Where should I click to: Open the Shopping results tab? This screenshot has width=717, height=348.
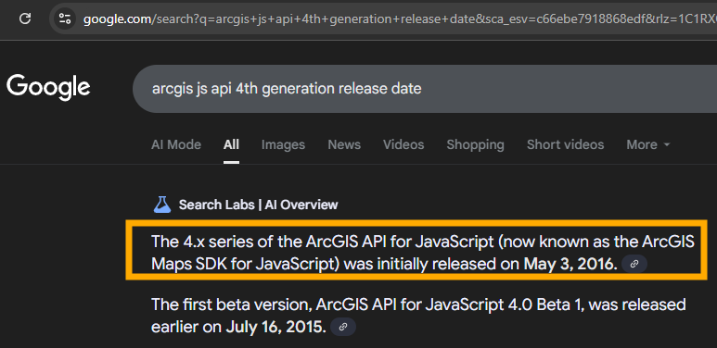[475, 145]
